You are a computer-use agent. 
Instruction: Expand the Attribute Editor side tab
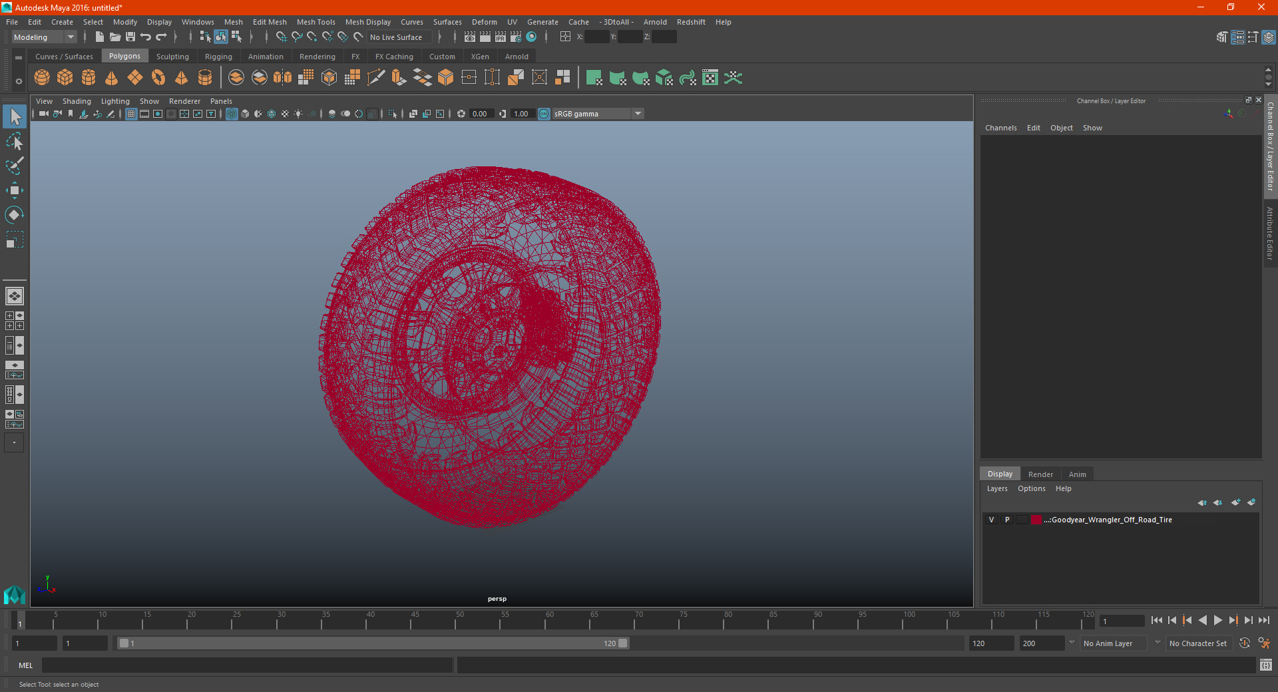pos(1270,233)
